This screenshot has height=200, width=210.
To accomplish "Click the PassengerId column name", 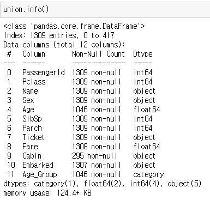I will pos(44,72).
